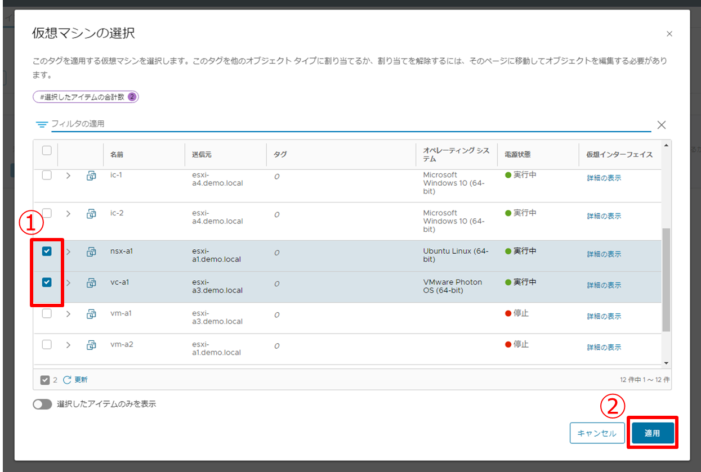701x472 pixels.
Task: Click the filter icon beside filter field
Action: [x=42, y=124]
